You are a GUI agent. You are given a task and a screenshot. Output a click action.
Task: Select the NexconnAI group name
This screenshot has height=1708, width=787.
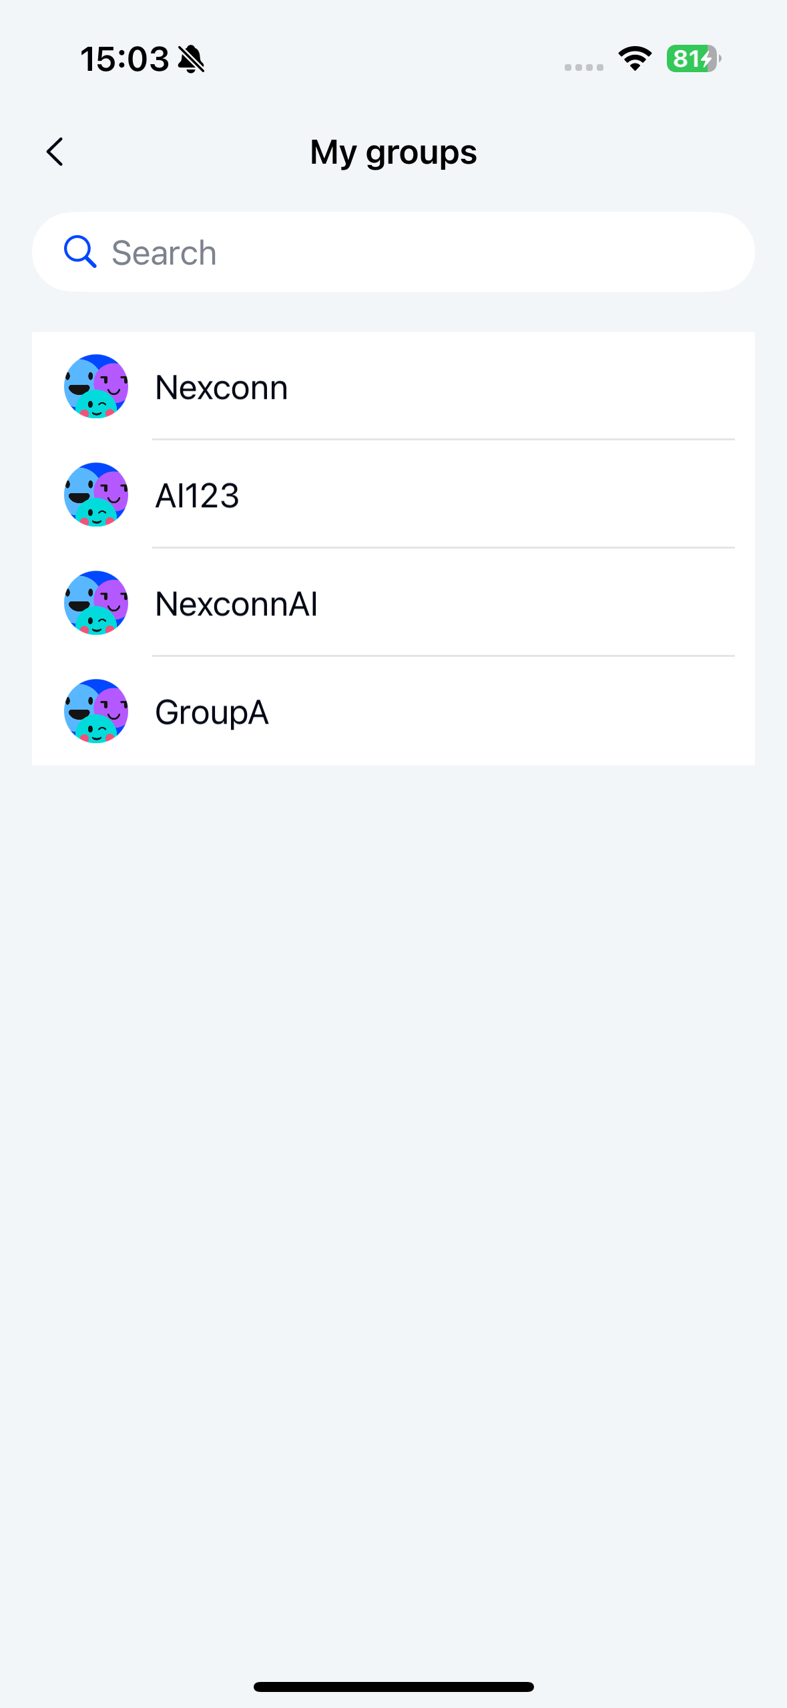coord(236,604)
